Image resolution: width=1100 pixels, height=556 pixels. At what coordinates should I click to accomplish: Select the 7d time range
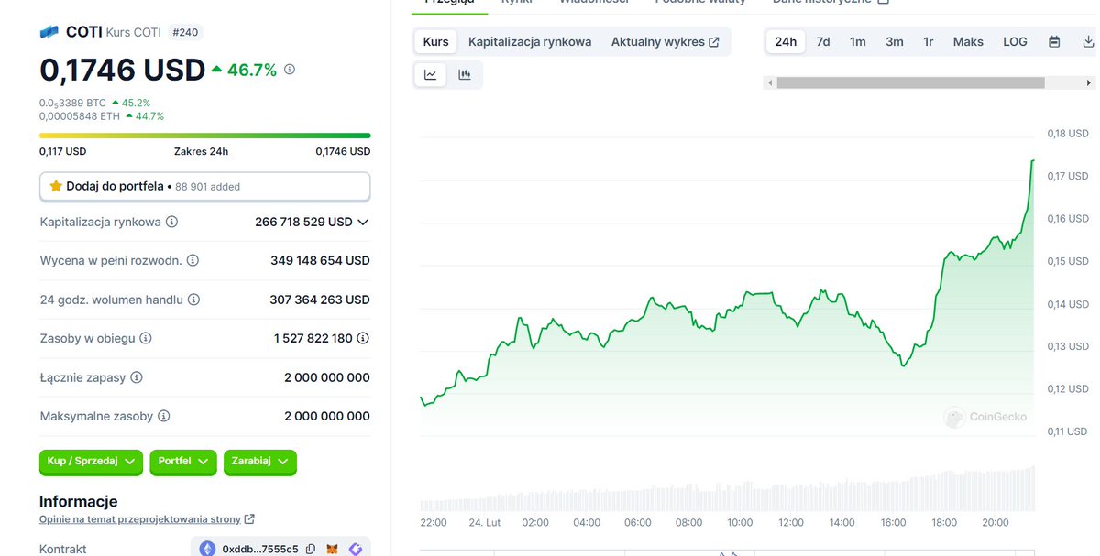pyautogui.click(x=822, y=41)
